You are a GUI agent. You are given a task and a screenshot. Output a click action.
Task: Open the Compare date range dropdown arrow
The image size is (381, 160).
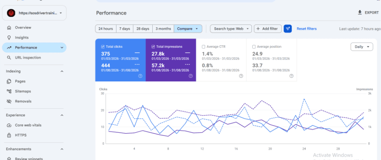coord(197,29)
